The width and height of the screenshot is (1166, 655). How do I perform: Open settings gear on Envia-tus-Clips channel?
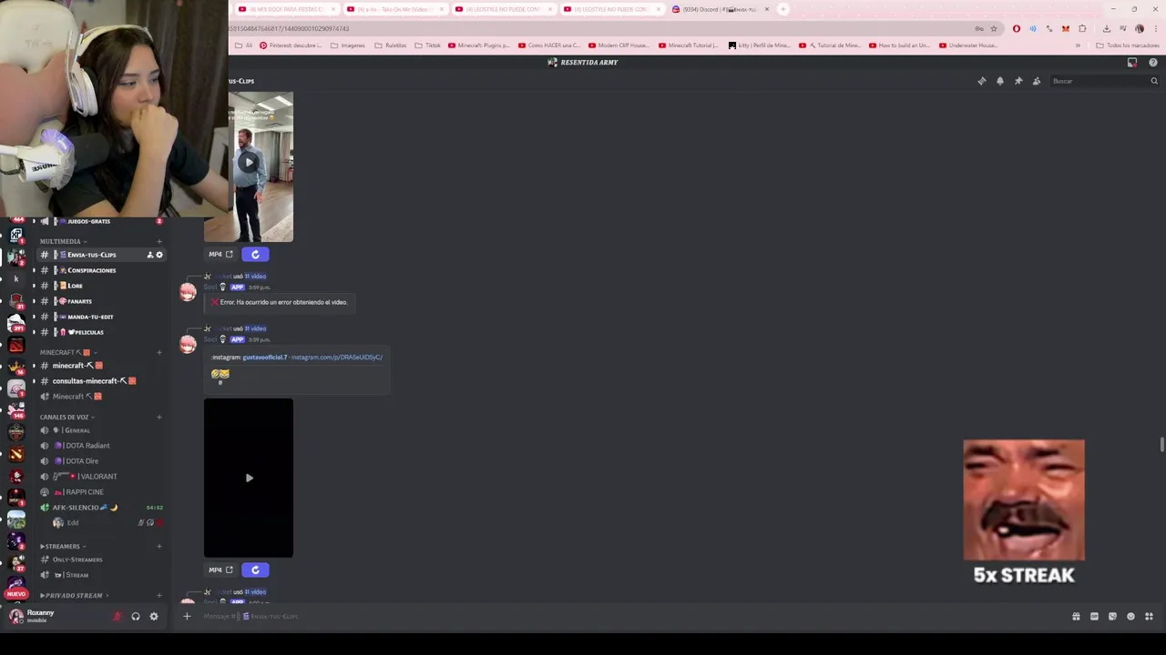pos(159,255)
